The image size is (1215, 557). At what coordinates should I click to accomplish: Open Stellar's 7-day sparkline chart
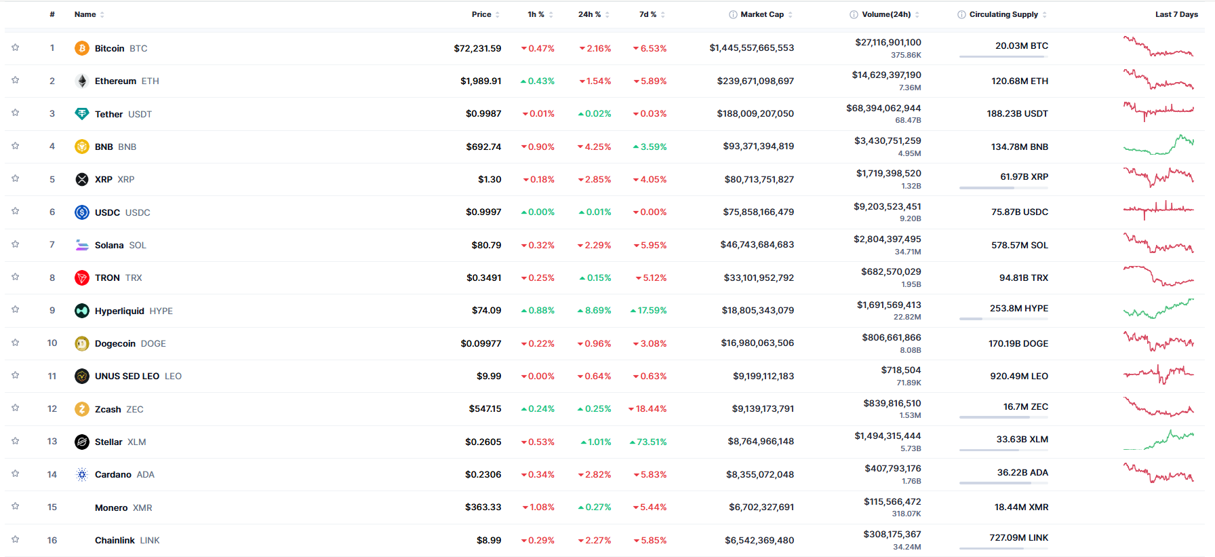click(x=1158, y=440)
